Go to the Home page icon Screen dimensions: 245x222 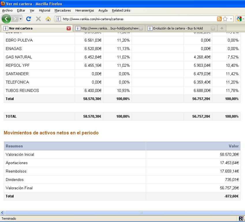[48, 19]
